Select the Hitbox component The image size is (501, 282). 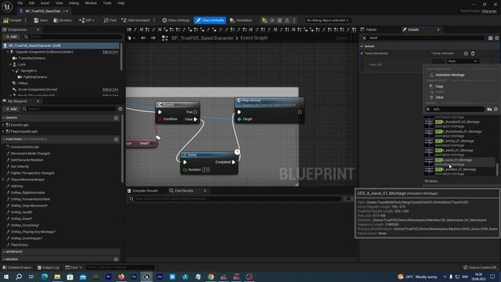pyautogui.click(x=23, y=83)
